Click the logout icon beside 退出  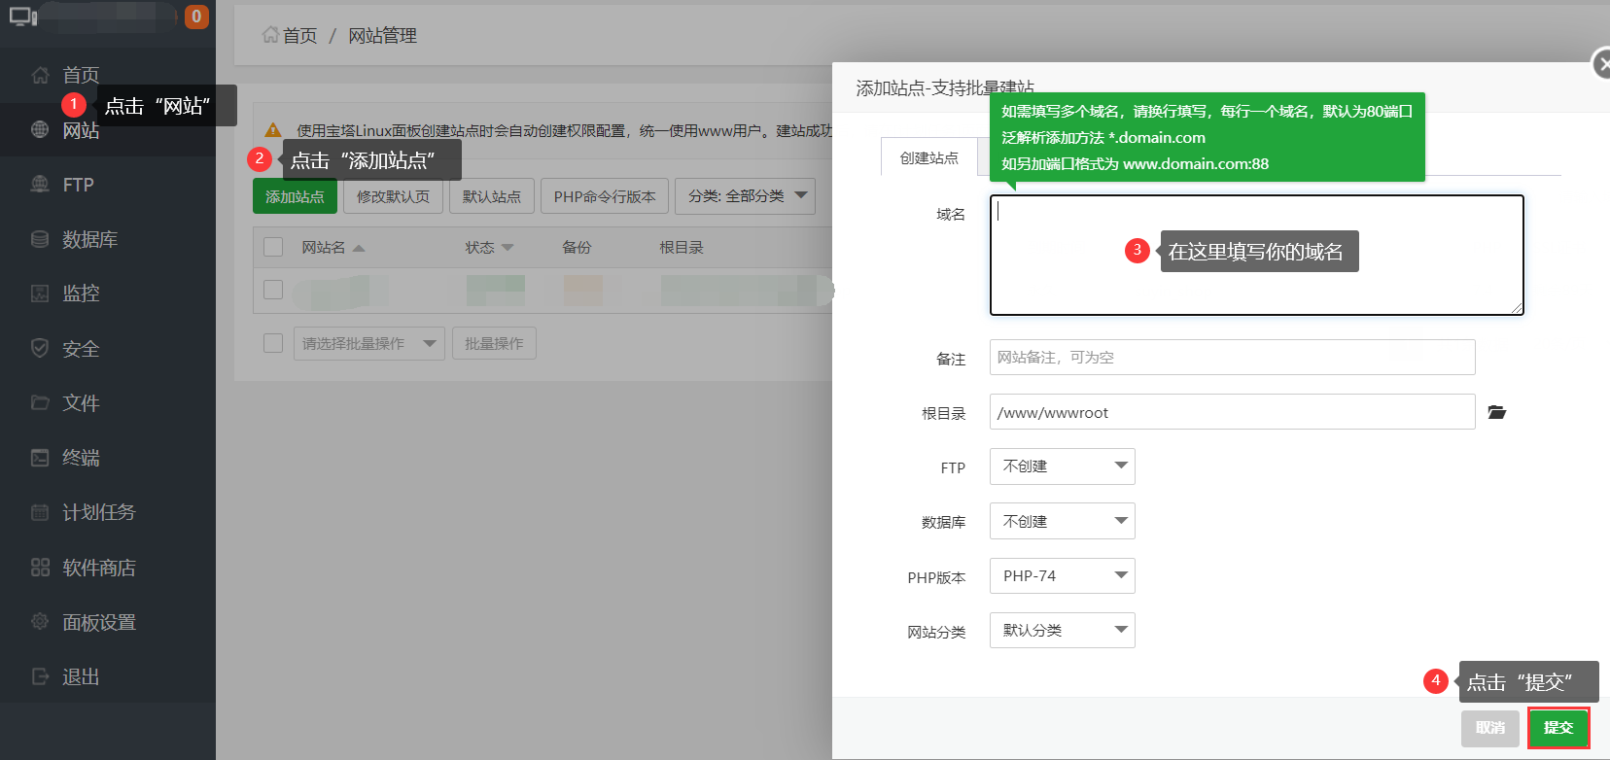pos(40,676)
